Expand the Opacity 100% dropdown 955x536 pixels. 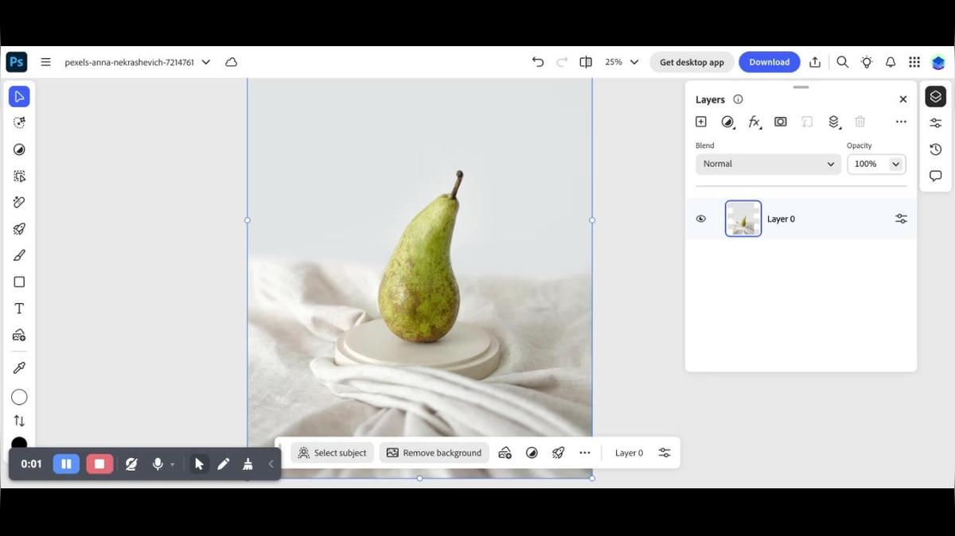tap(895, 164)
